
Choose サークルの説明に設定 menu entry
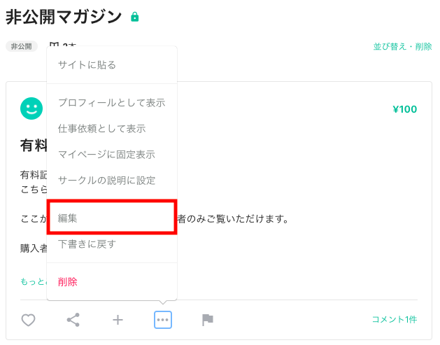[106, 181]
